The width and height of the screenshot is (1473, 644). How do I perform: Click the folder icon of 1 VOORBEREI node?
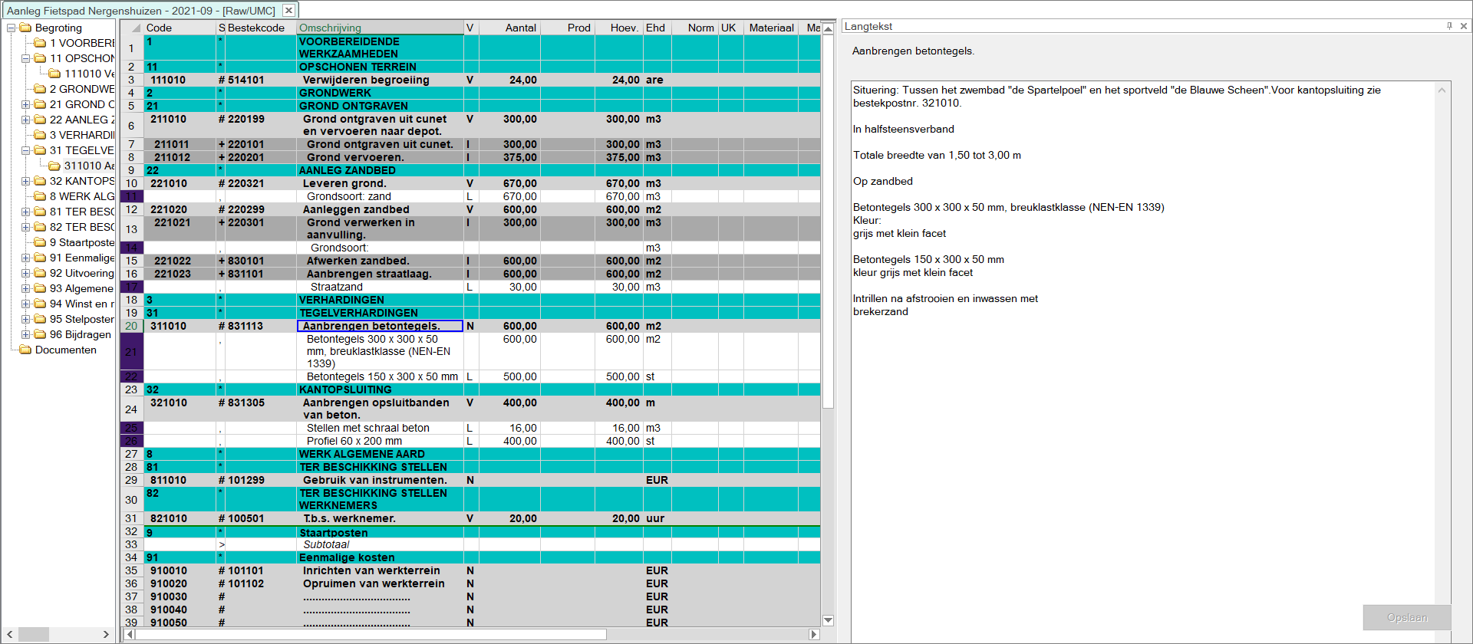point(40,43)
